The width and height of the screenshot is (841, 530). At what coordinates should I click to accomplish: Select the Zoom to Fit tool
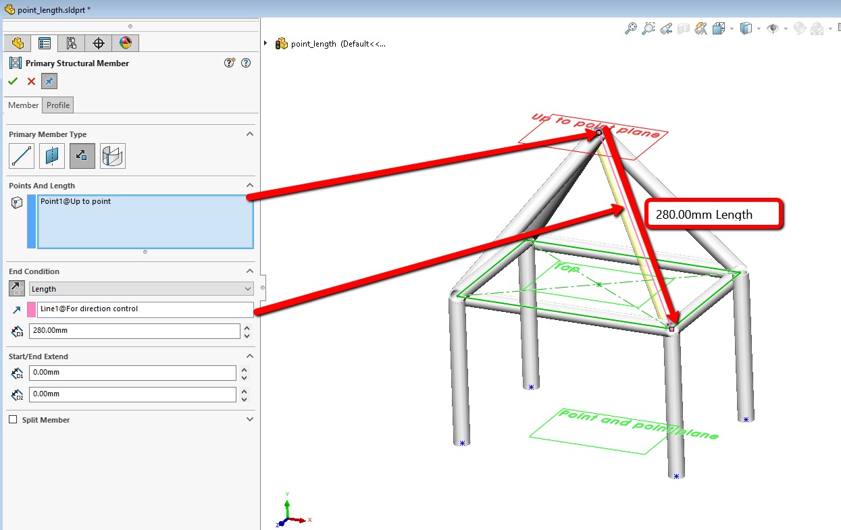[x=630, y=28]
